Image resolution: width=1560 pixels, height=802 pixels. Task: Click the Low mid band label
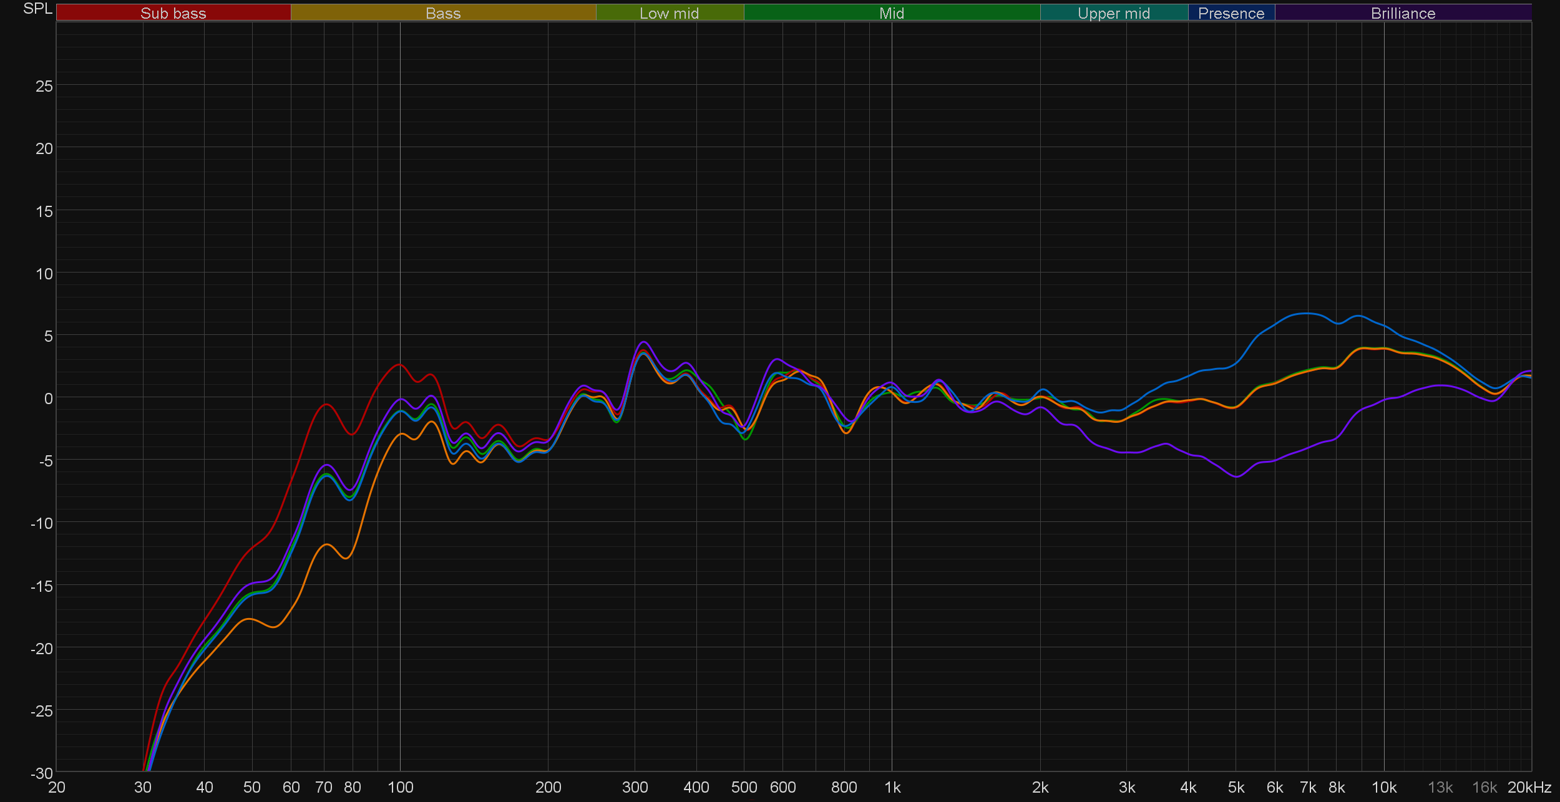coord(669,13)
